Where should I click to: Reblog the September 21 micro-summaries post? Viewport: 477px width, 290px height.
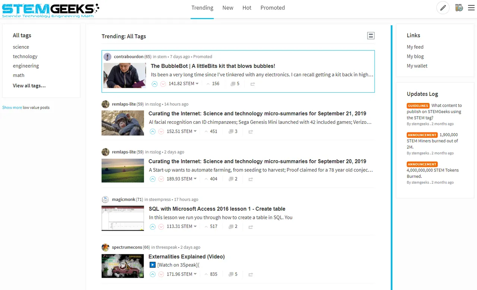click(251, 132)
